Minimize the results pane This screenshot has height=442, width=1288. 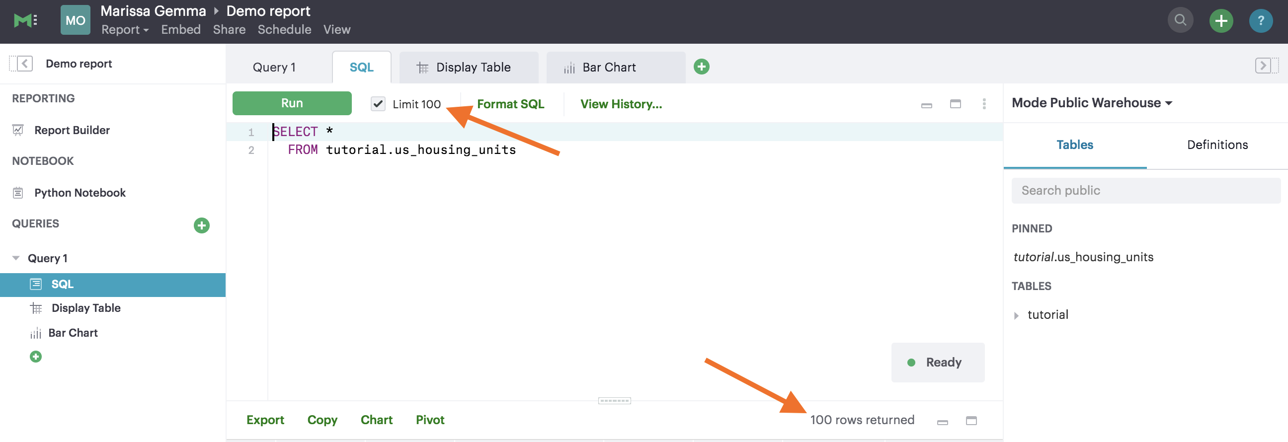tap(943, 422)
